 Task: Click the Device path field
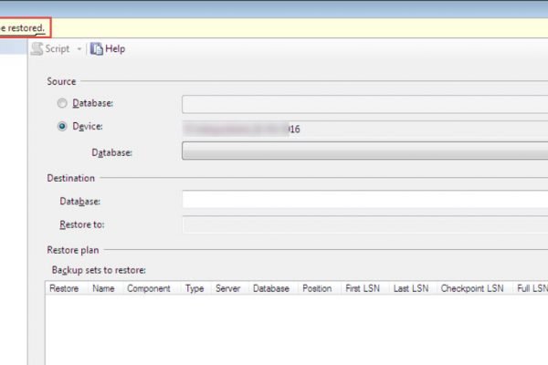pyautogui.click(x=364, y=129)
